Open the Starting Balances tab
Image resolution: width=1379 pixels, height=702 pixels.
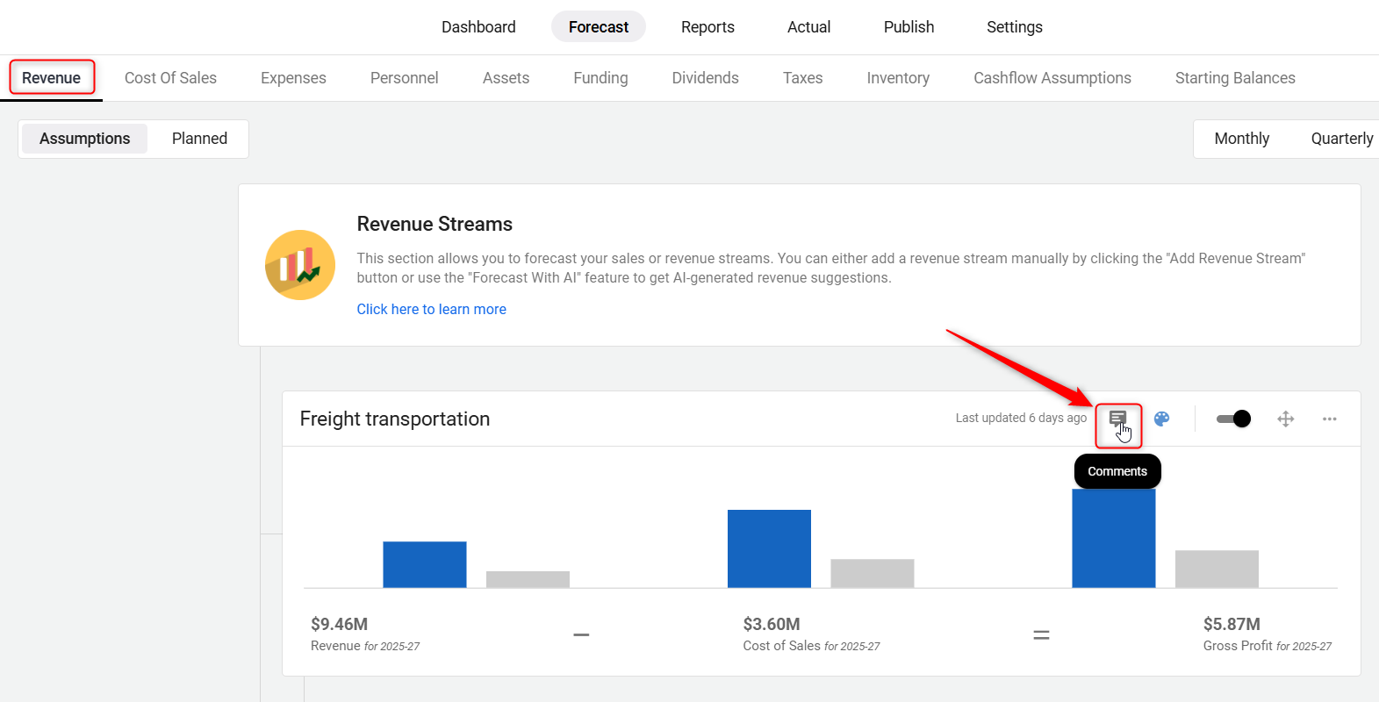(1234, 78)
